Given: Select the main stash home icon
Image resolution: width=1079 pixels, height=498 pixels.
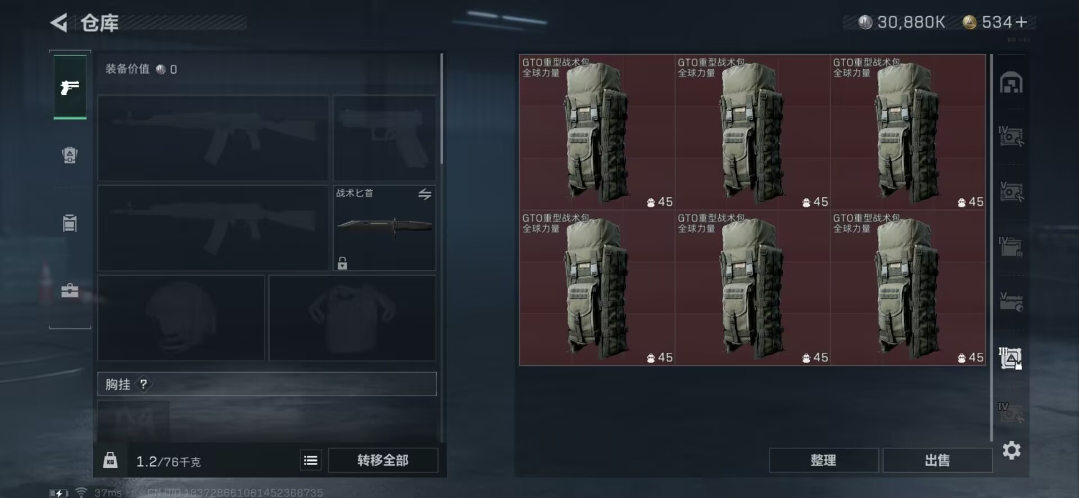Looking at the screenshot, I should [1011, 83].
